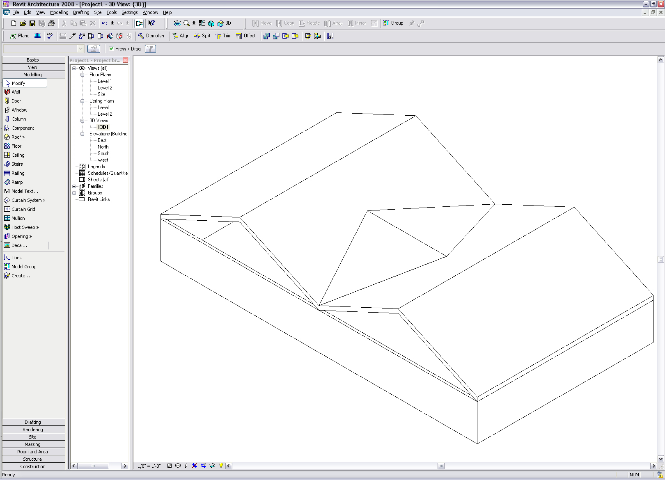Uncheck the Press + Drag checkbox
Viewport: 665px width, 480px height.
click(x=111, y=49)
